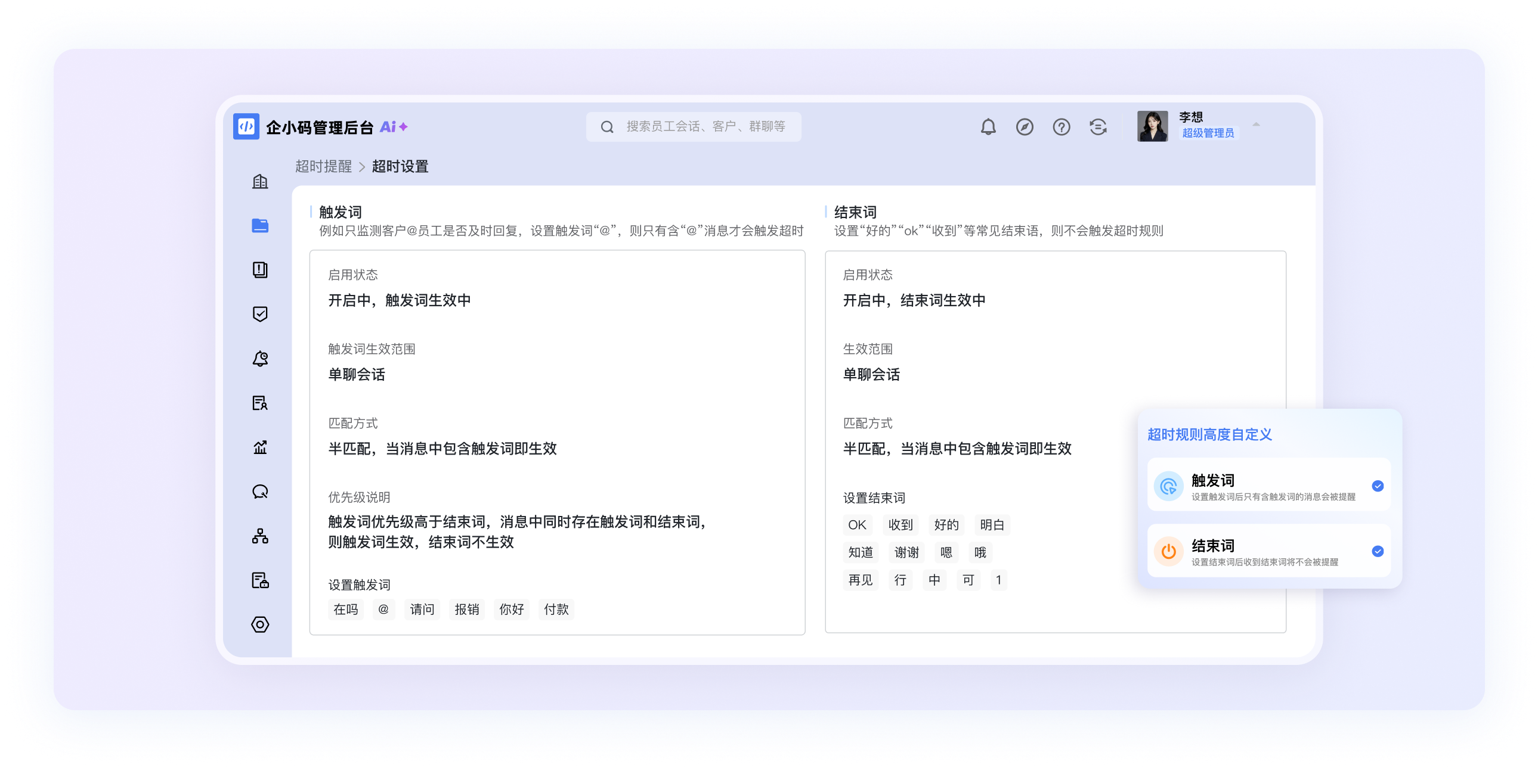Click the switch account sync icon
This screenshot has height=768, width=1538.
point(1097,127)
